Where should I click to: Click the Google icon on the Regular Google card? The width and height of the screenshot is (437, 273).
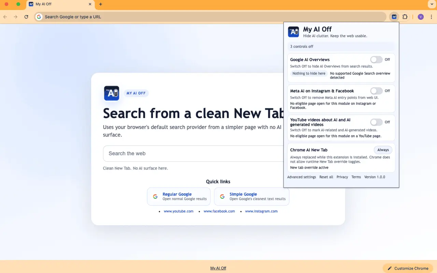pyautogui.click(x=155, y=197)
